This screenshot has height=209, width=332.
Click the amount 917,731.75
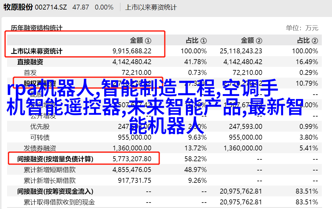(x=135, y=181)
